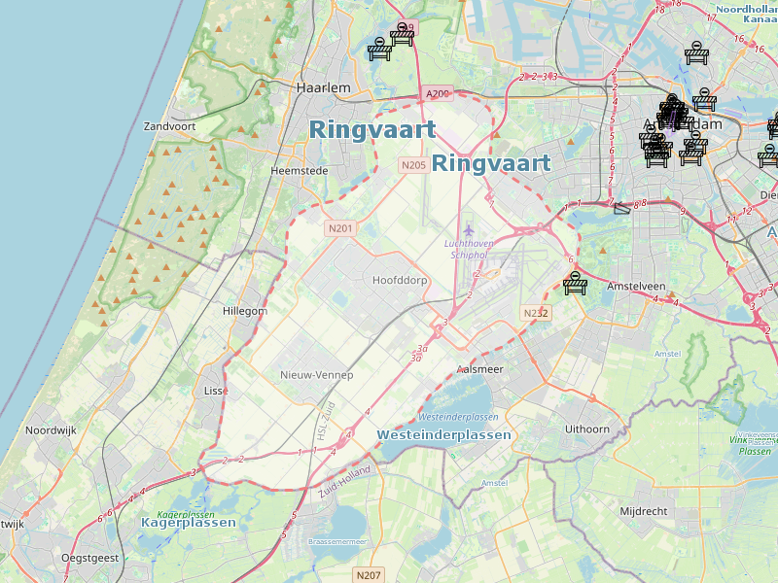This screenshot has height=583, width=778.
Task: Click the N232 road shield
Action: 536,313
